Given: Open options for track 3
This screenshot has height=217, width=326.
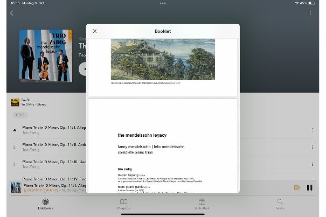Looking at the screenshot, I should pos(312,164).
